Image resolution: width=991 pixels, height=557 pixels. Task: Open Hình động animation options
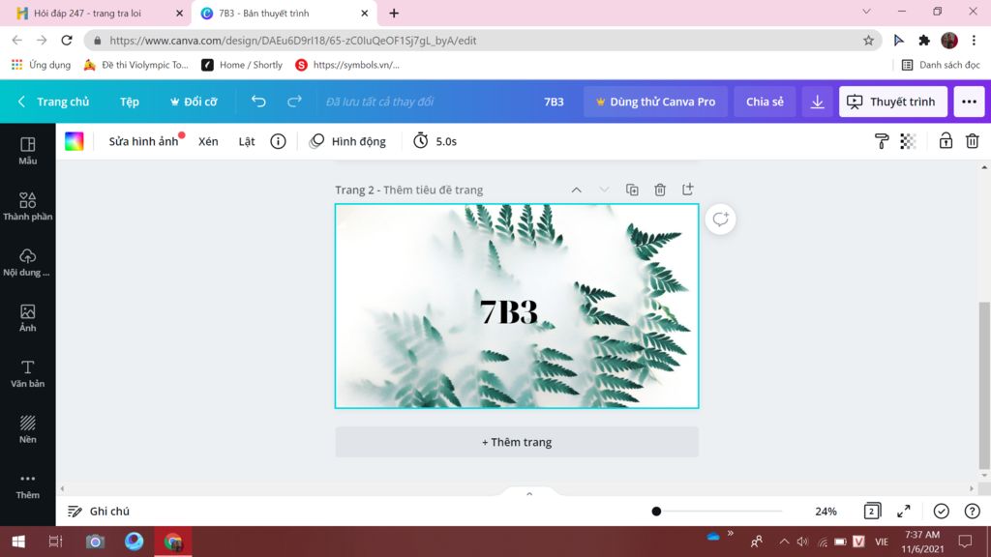[x=347, y=141]
